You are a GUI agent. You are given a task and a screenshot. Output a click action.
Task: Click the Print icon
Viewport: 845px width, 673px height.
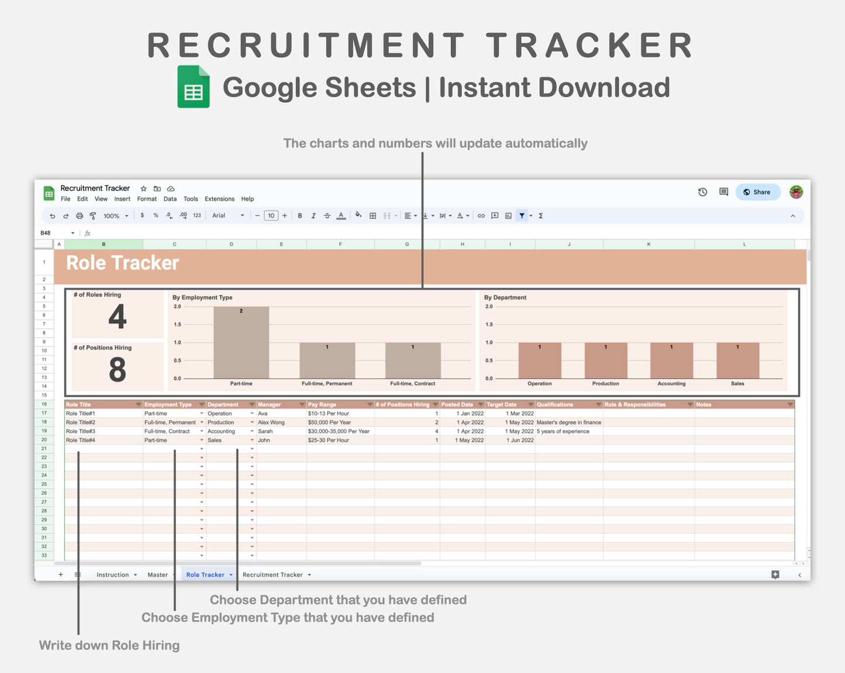[80, 215]
